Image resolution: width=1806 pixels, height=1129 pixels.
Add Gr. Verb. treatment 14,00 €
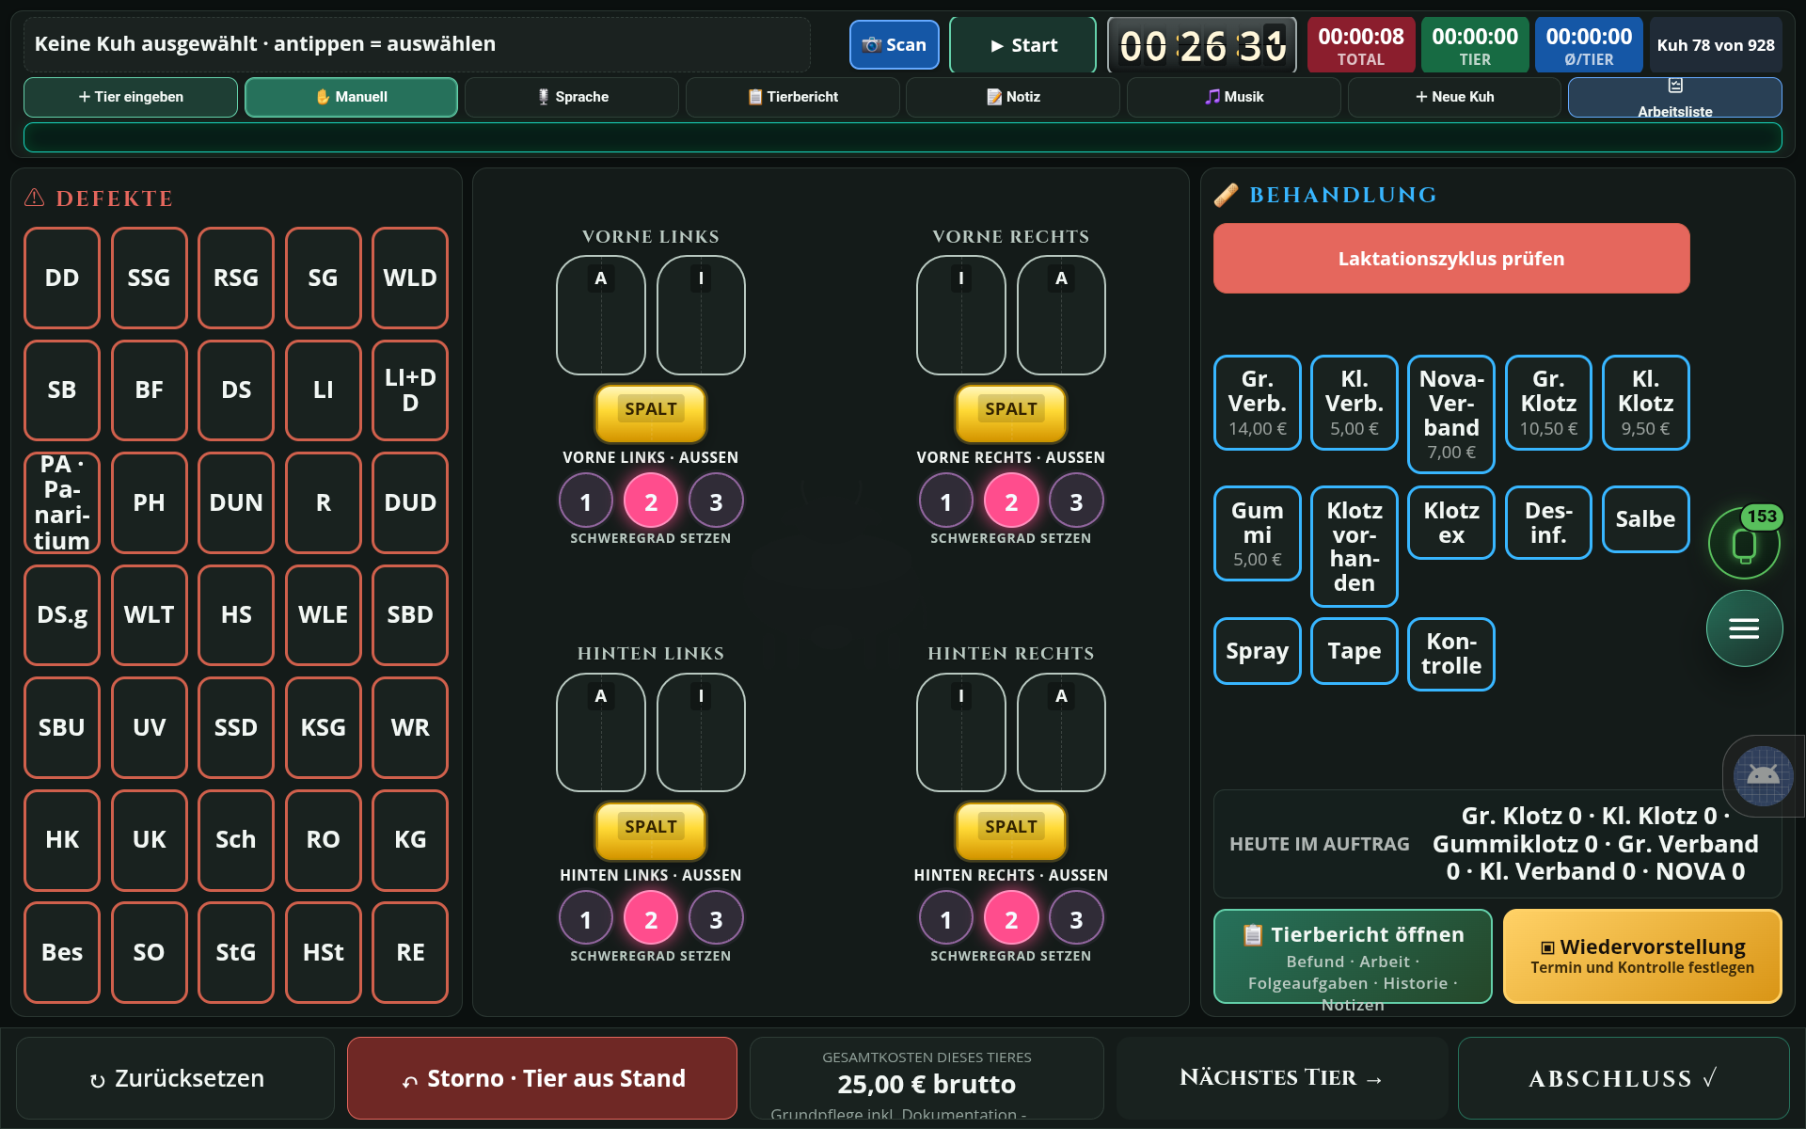1258,403
